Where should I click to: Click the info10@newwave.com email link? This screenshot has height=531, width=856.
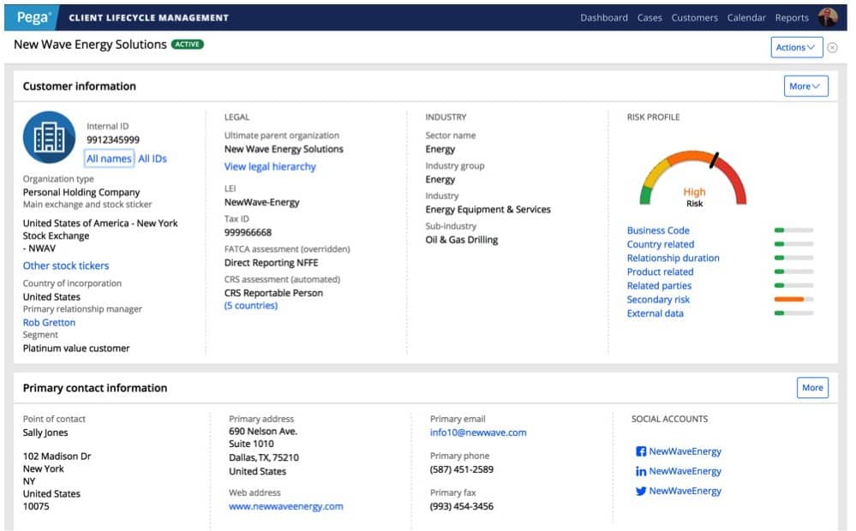pyautogui.click(x=478, y=433)
